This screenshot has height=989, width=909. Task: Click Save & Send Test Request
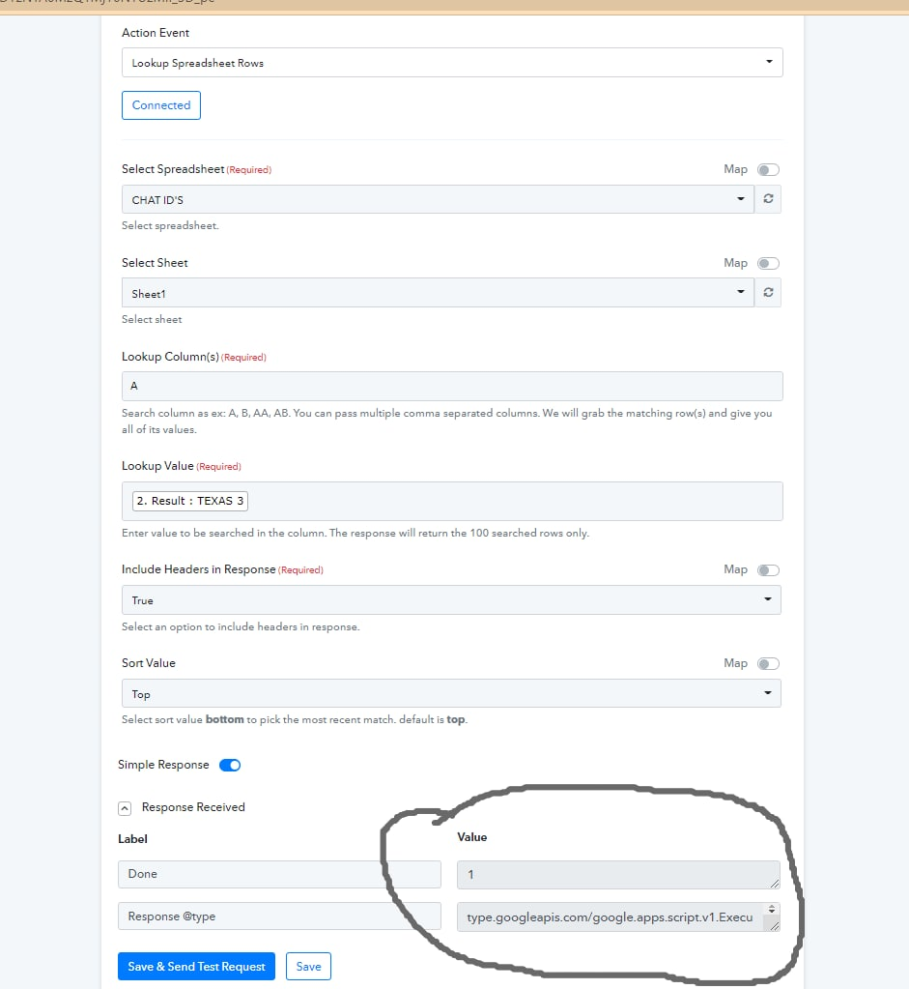pyautogui.click(x=197, y=967)
